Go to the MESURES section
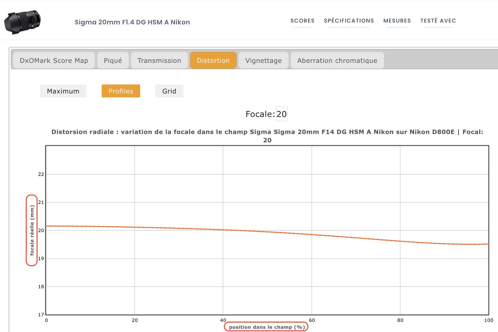The height and width of the screenshot is (332, 498). coord(397,21)
